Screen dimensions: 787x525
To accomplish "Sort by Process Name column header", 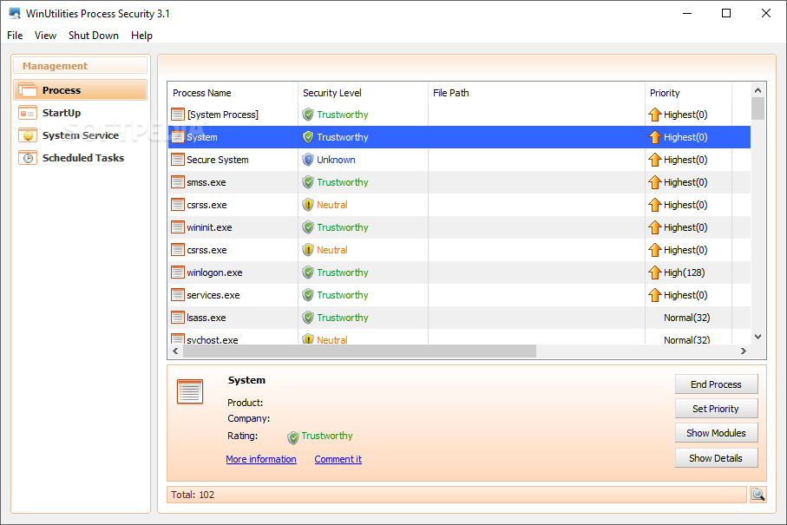I will click(x=233, y=93).
